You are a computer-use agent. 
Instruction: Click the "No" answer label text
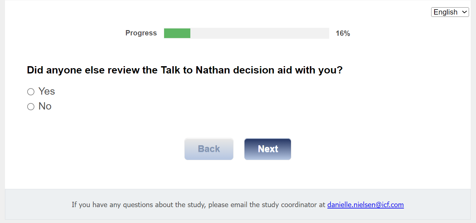pyautogui.click(x=45, y=106)
